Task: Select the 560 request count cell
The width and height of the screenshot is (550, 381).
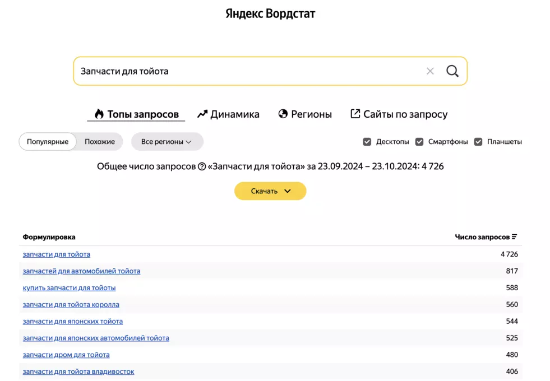Action: coord(512,305)
